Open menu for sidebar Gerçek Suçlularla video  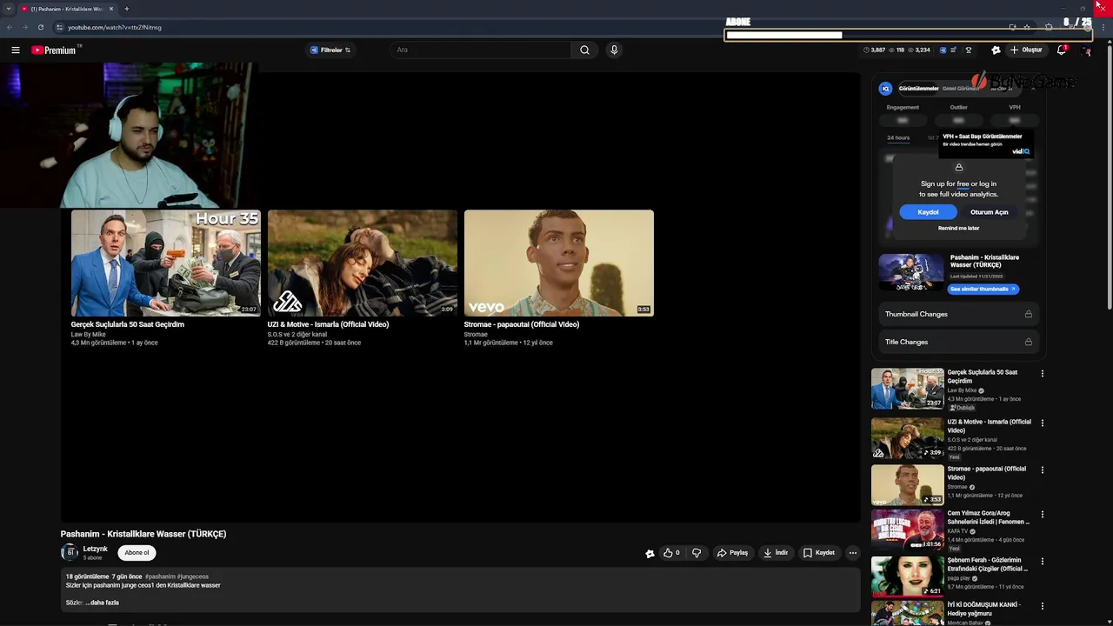tap(1043, 374)
